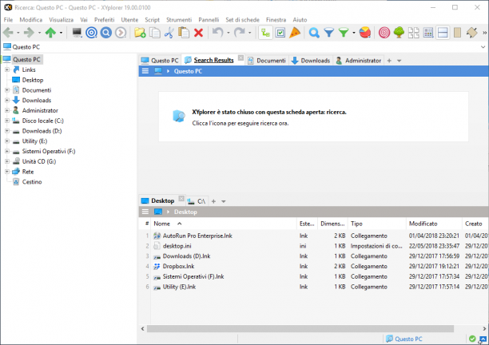Open the address bar dropdown chevron
The image size is (489, 345).
click(483, 47)
